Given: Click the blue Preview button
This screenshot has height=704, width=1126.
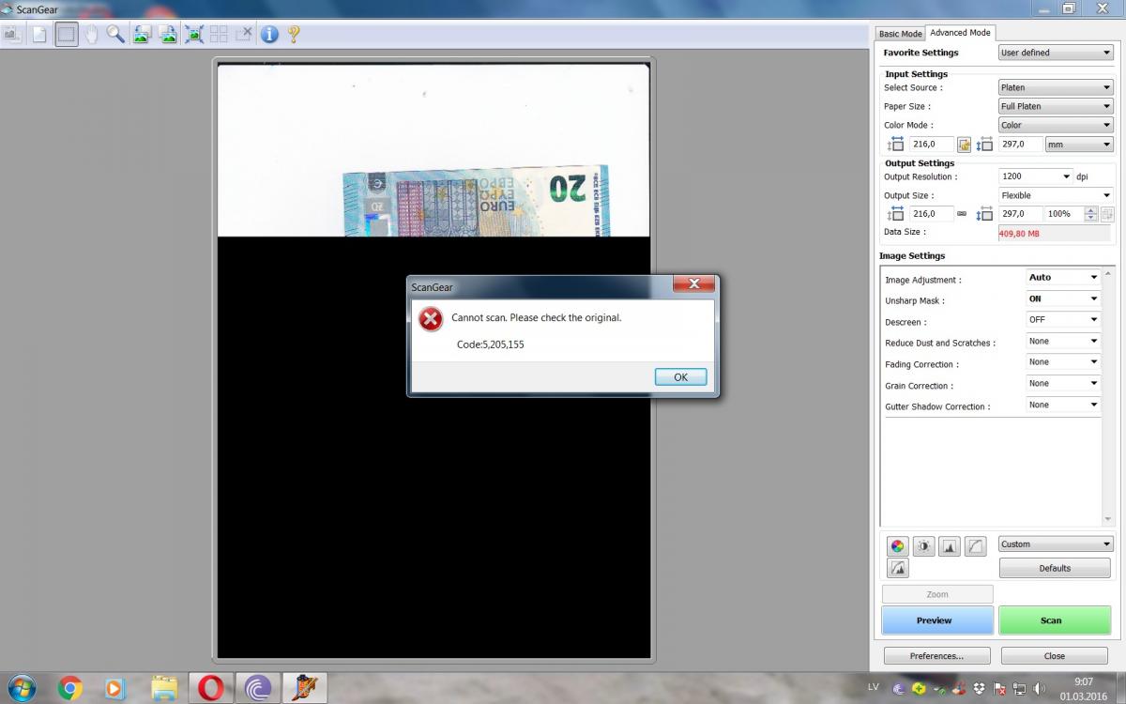Looking at the screenshot, I should coord(937,620).
